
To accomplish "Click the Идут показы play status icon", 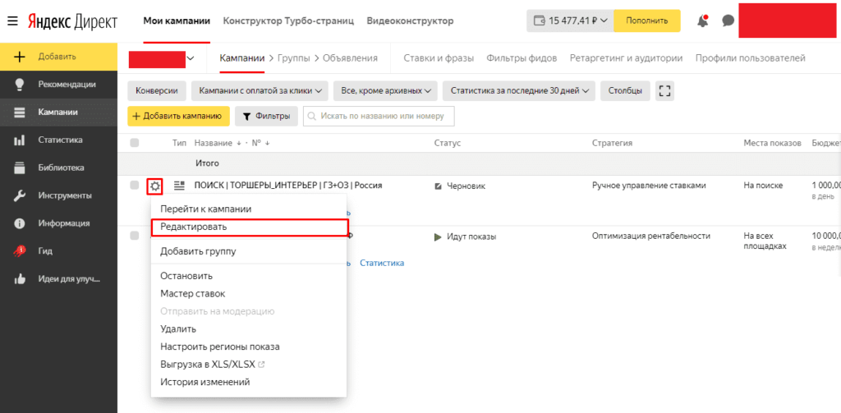I will pos(438,236).
